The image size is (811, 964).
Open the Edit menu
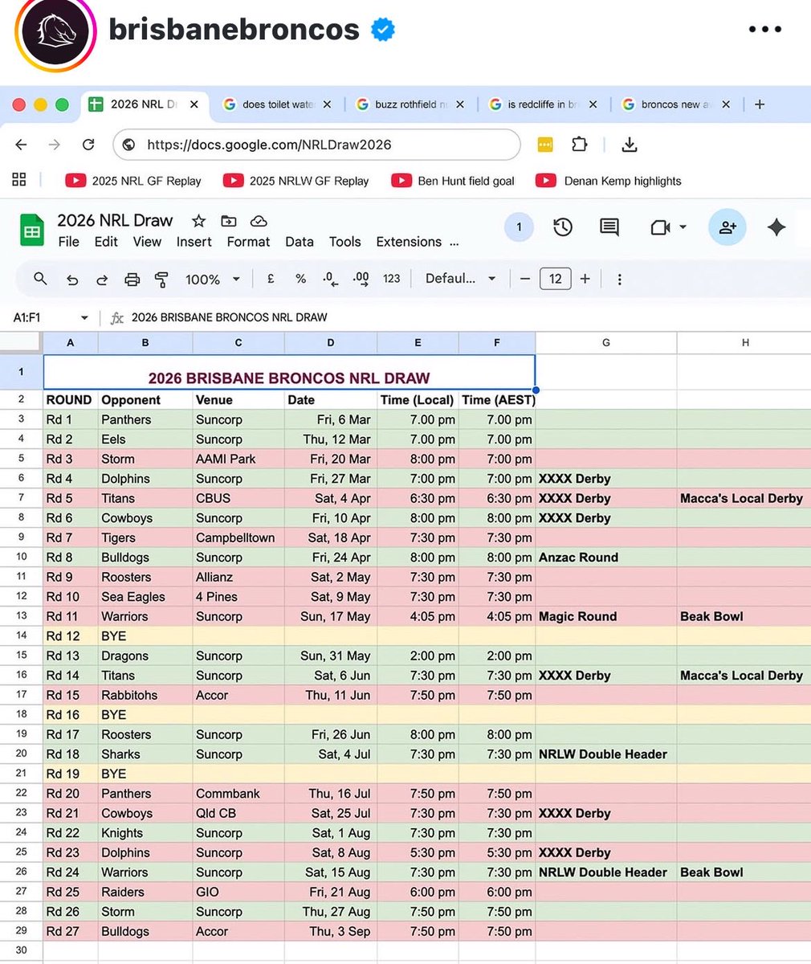pyautogui.click(x=106, y=242)
